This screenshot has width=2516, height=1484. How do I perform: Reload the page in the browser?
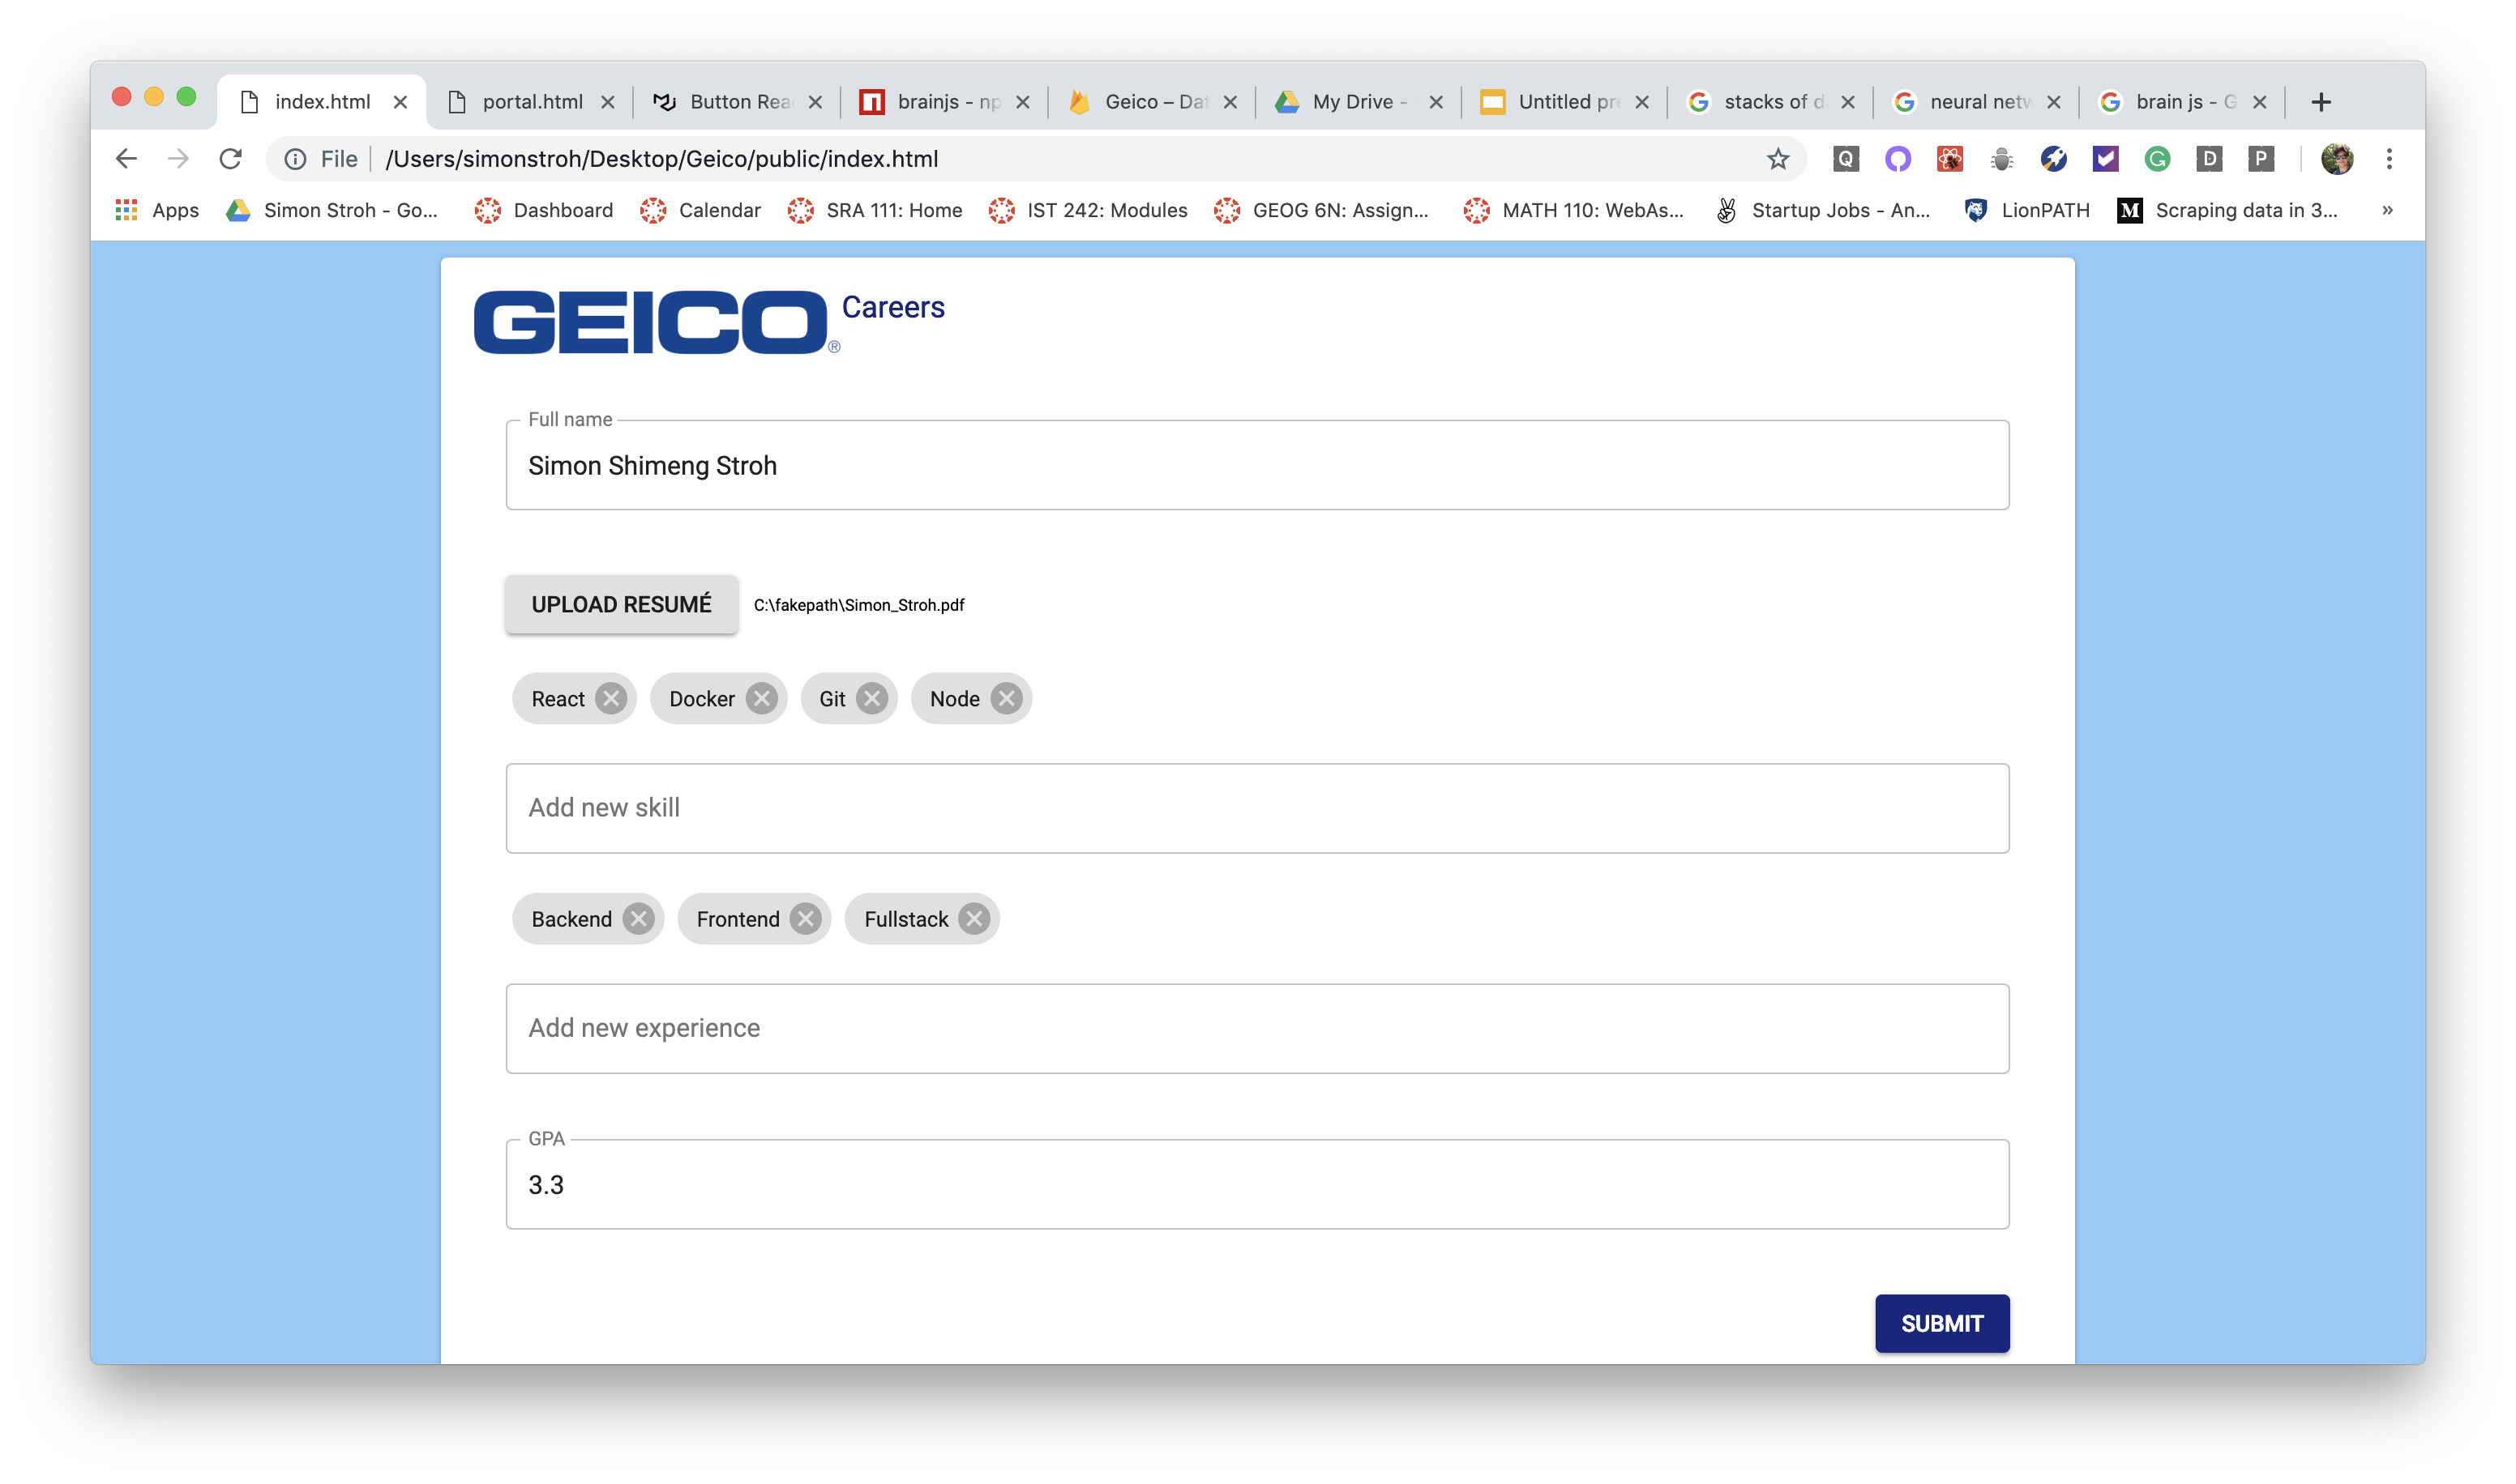coord(231,158)
